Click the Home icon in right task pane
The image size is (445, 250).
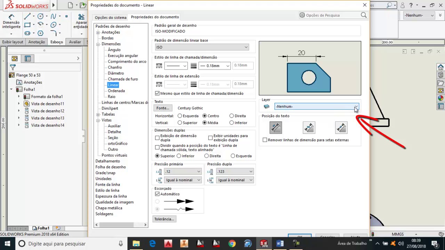click(441, 67)
